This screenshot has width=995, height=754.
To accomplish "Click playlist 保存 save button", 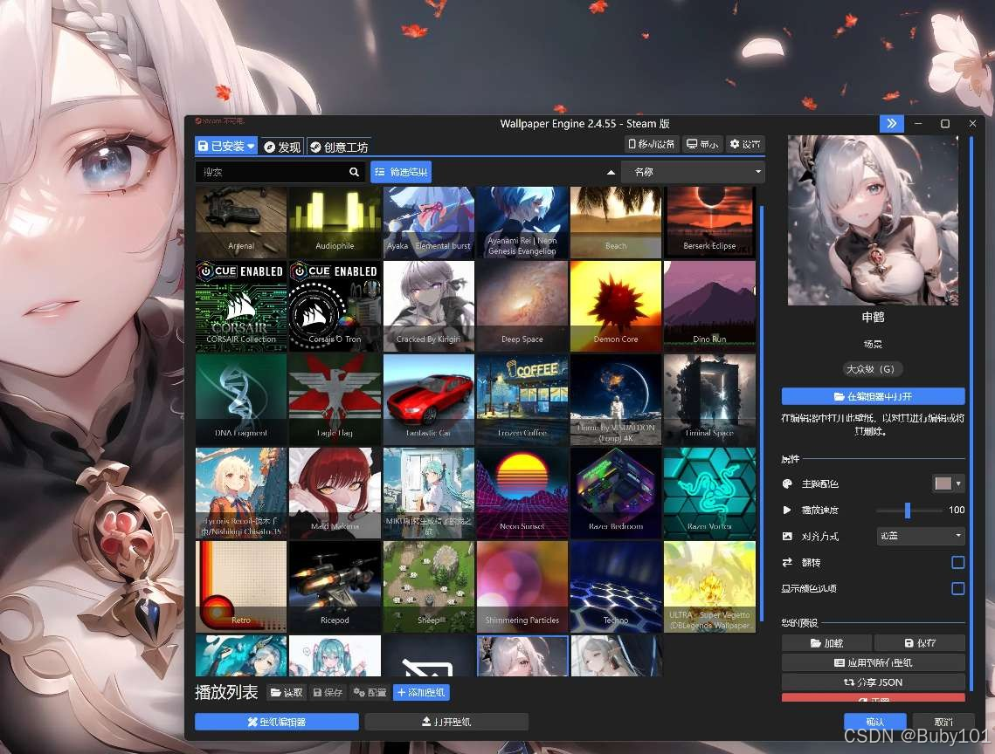I will point(328,693).
